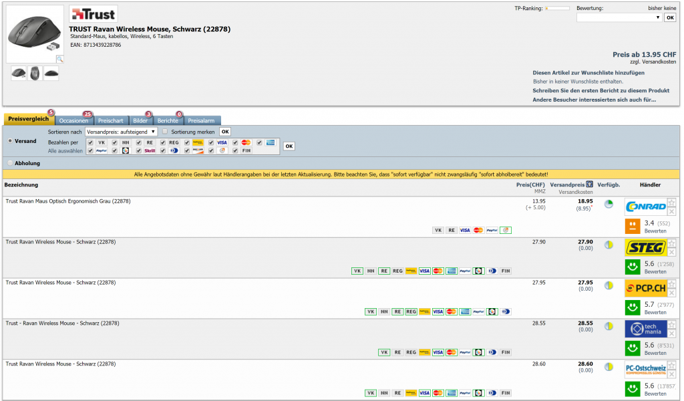Switch to the Occasionen tab
Screen dimensions: 684x401
[73, 120]
